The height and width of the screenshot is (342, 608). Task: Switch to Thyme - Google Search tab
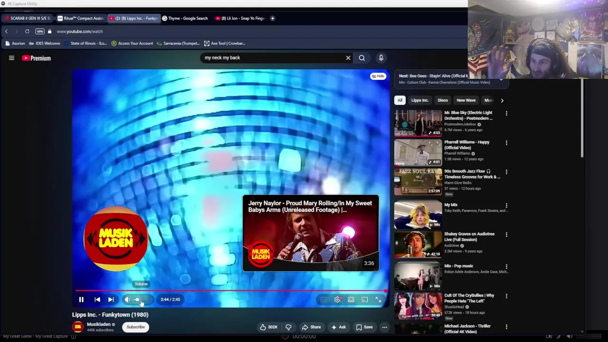pos(185,18)
